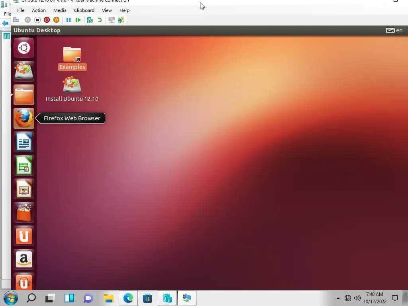Open the File menu in Hyper-V Manager behind

tap(7, 14)
